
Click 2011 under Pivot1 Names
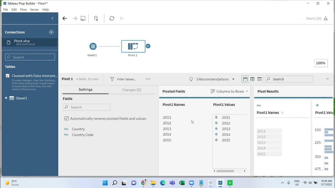(x=167, y=118)
